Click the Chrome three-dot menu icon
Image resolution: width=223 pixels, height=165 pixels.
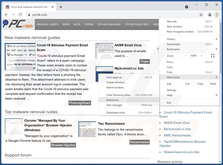tap(217, 15)
